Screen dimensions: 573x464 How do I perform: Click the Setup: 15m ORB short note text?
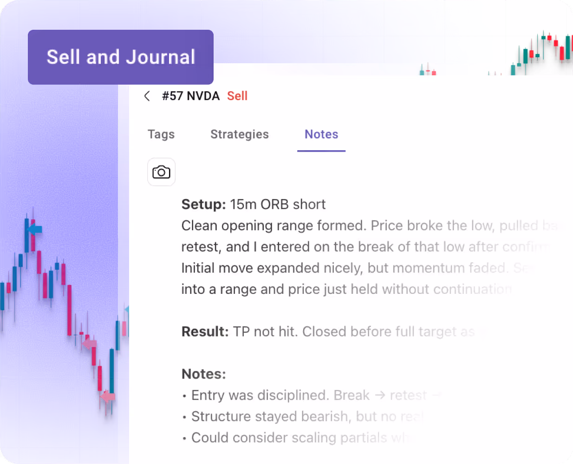click(253, 204)
